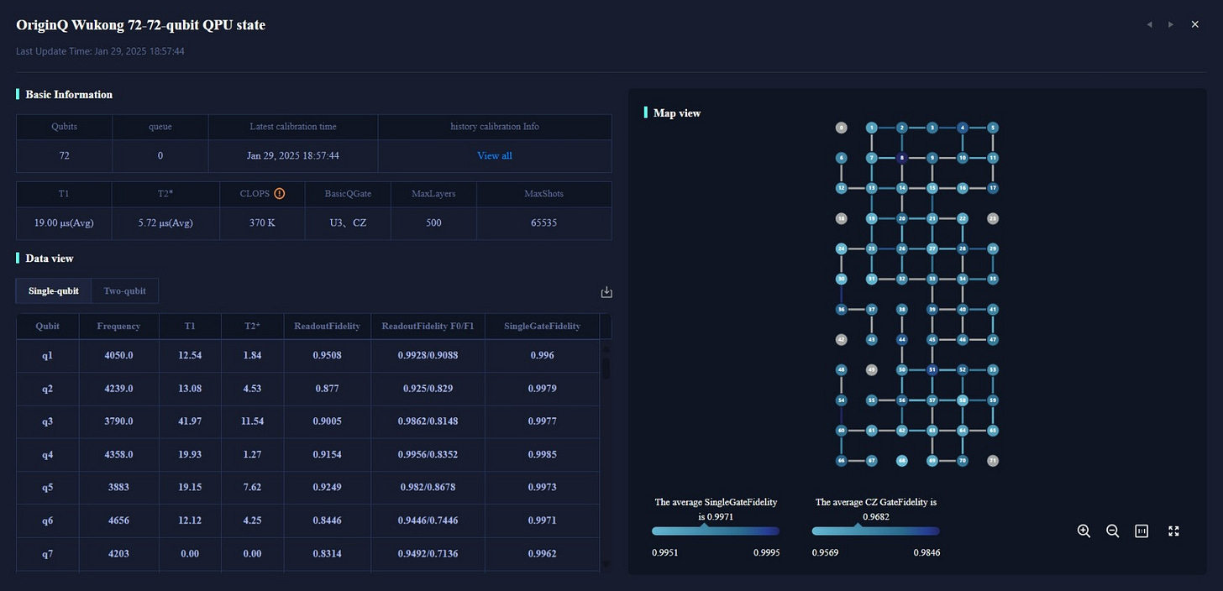Viewport: 1223px width, 591px height.
Task: Click the Basic Information heading
Action: [x=69, y=94]
